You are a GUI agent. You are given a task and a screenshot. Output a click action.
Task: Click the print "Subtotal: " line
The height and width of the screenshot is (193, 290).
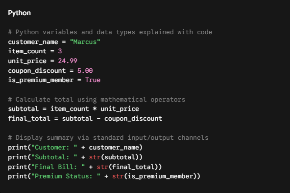[75, 157]
